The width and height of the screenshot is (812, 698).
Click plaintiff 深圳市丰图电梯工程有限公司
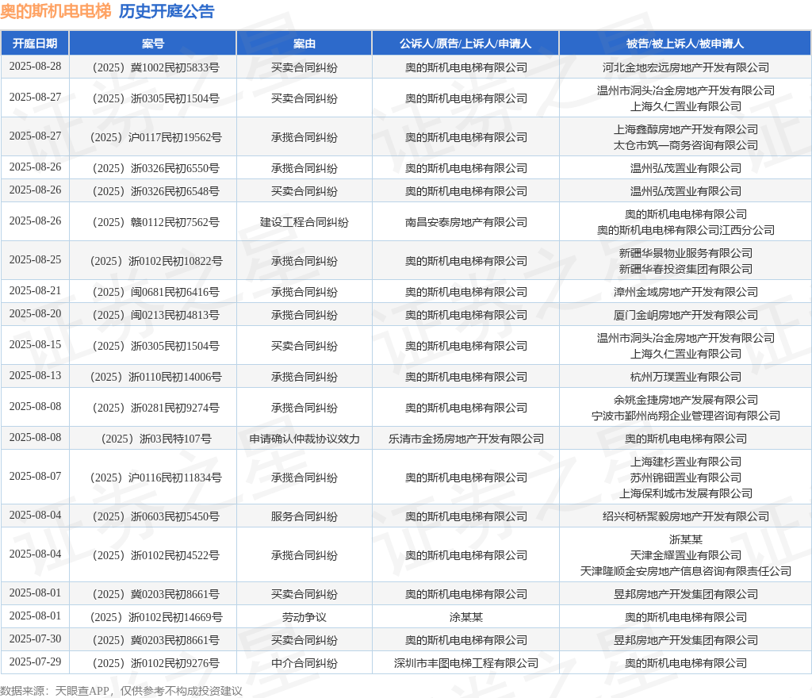coord(465,663)
